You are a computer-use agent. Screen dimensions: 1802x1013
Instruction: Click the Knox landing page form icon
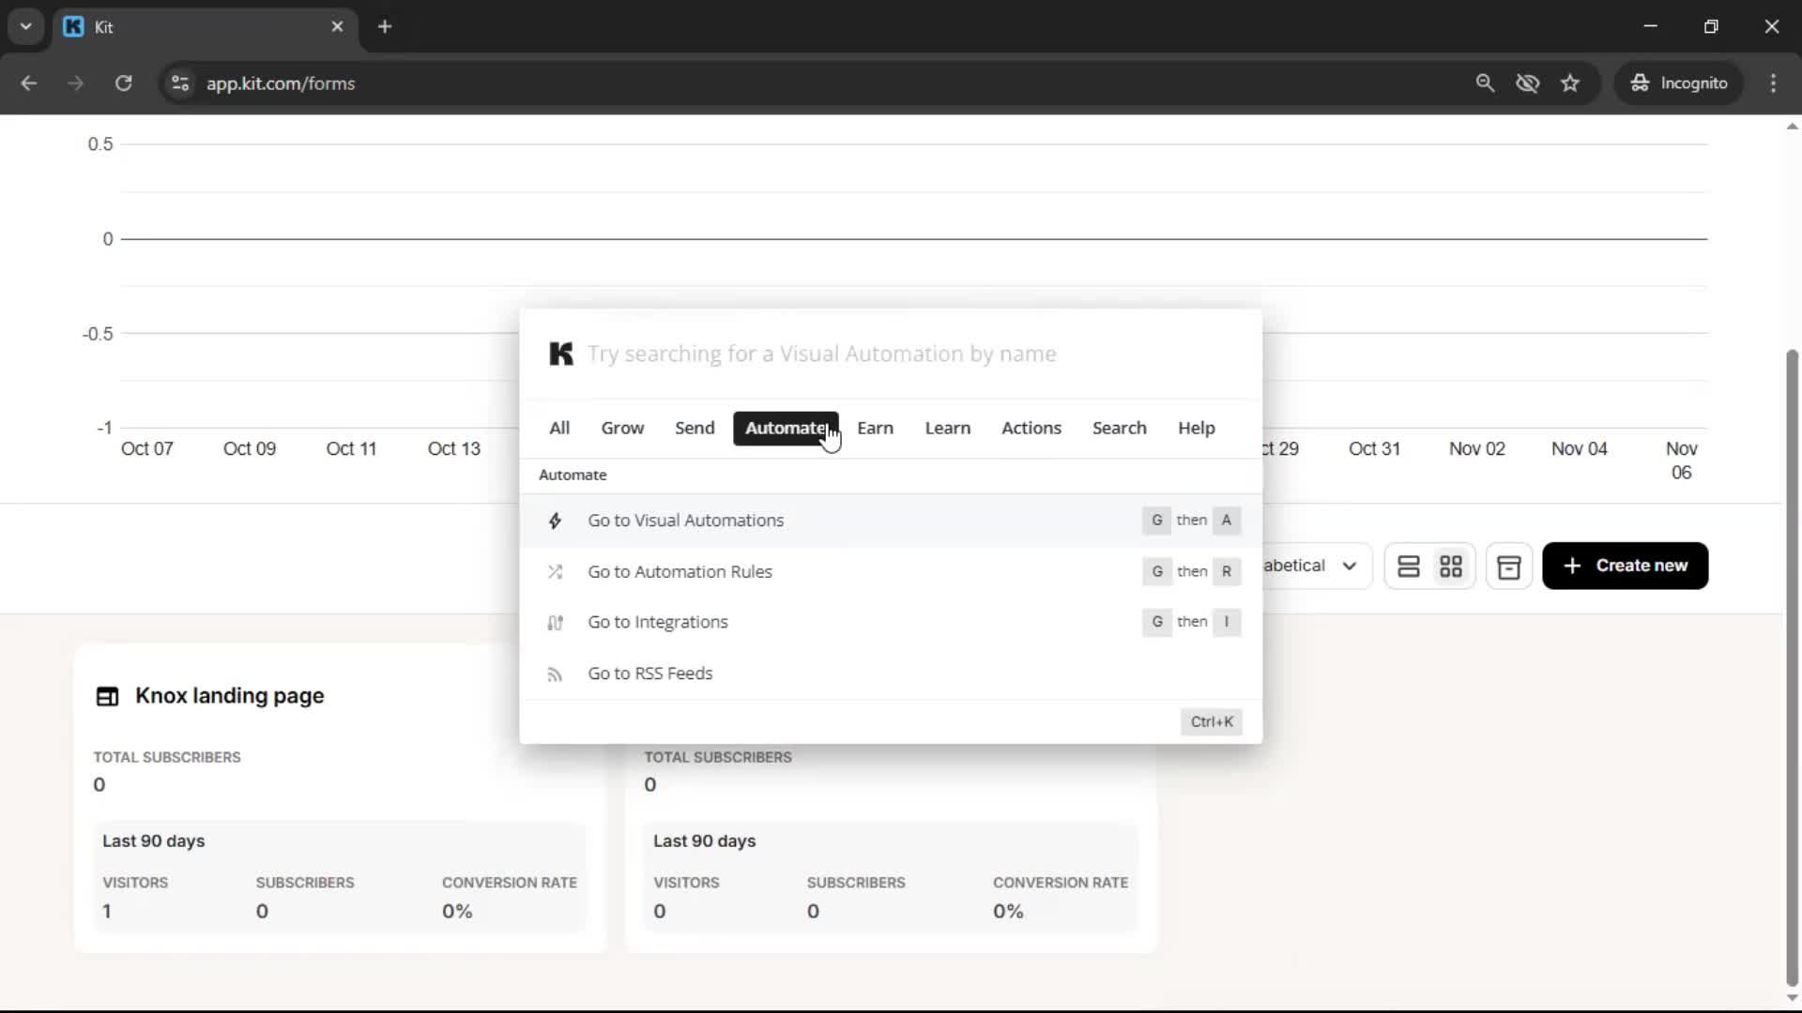click(x=107, y=697)
